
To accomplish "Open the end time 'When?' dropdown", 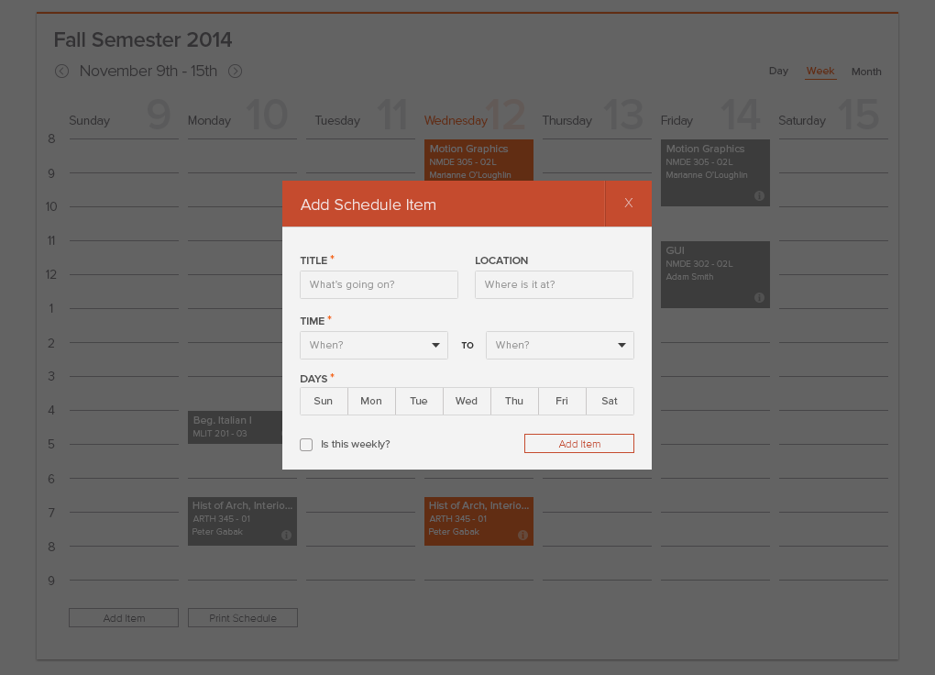I will 560,345.
